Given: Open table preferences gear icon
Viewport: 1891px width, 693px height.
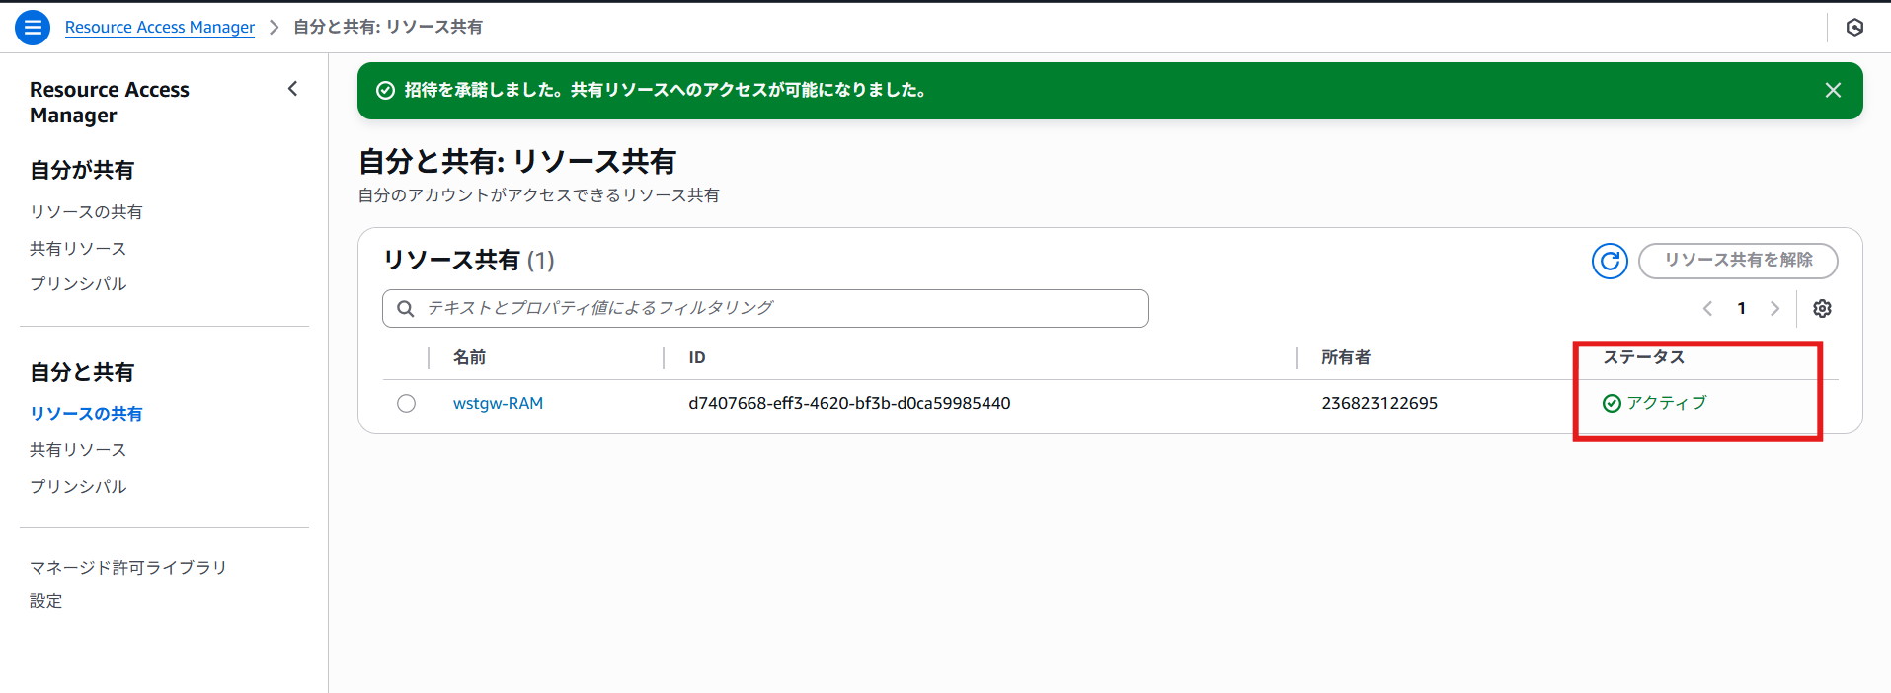Looking at the screenshot, I should tap(1822, 309).
